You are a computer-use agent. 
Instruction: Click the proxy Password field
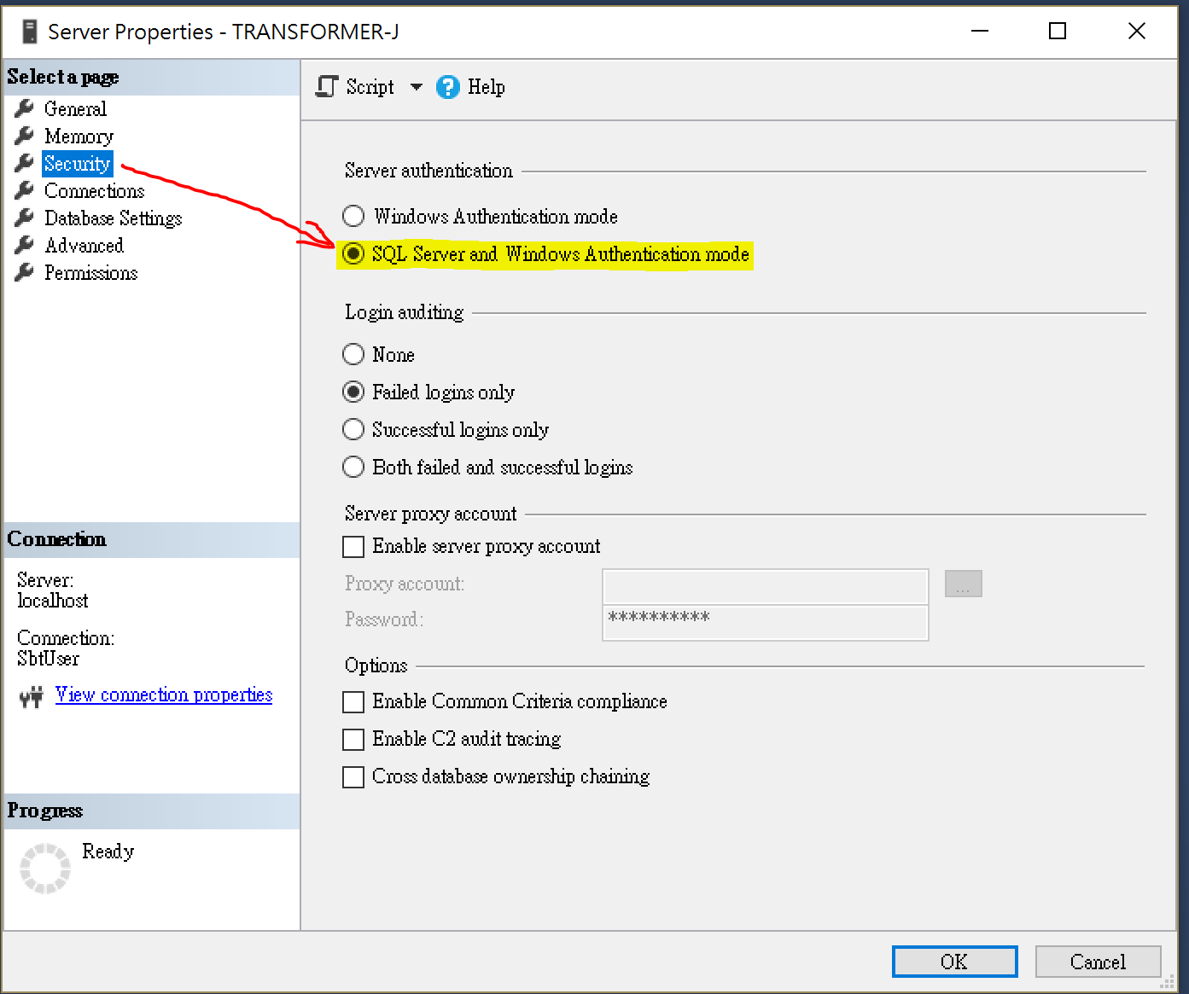click(x=765, y=622)
